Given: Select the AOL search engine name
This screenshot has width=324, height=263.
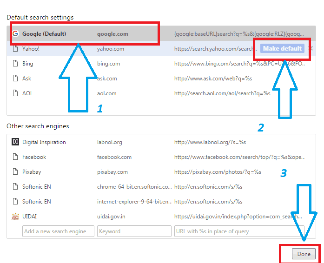Looking at the screenshot, I should click(x=27, y=93).
